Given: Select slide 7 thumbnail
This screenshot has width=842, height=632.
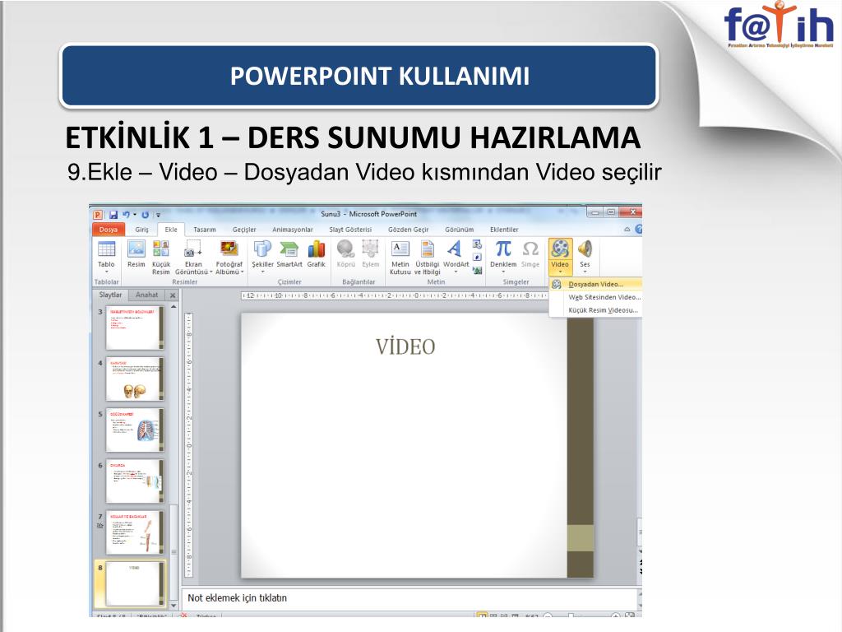Looking at the screenshot, I should click(134, 532).
